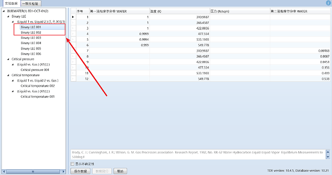Viewport: 332px width, 175px height.
Task: Click second-phase cell 0.538 in row 12
Action: [x=300, y=79]
